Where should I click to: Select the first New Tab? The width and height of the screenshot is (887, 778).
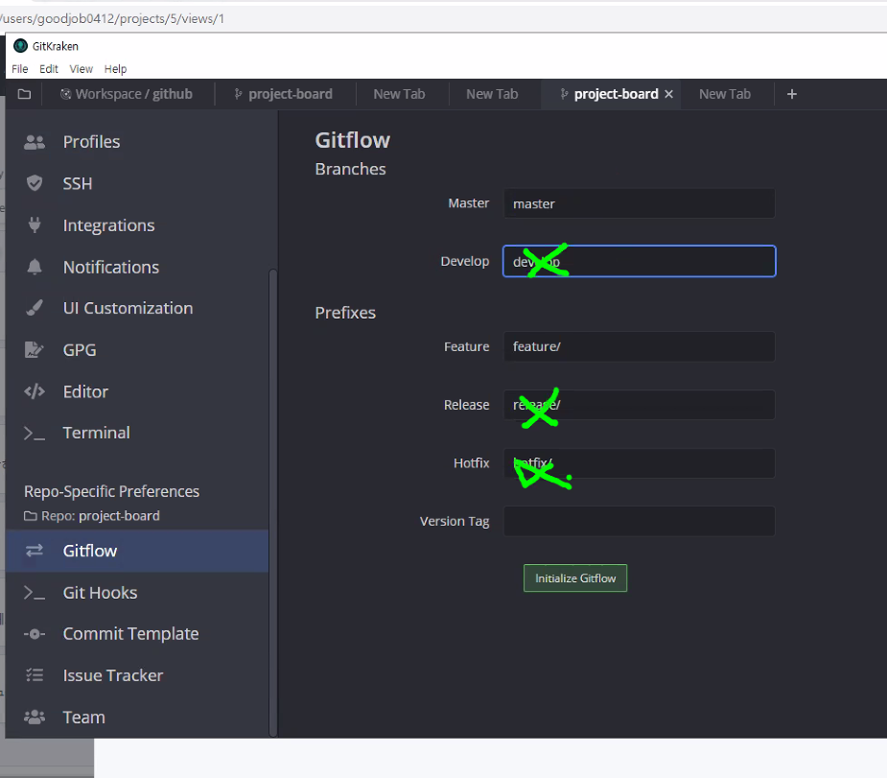click(x=399, y=94)
